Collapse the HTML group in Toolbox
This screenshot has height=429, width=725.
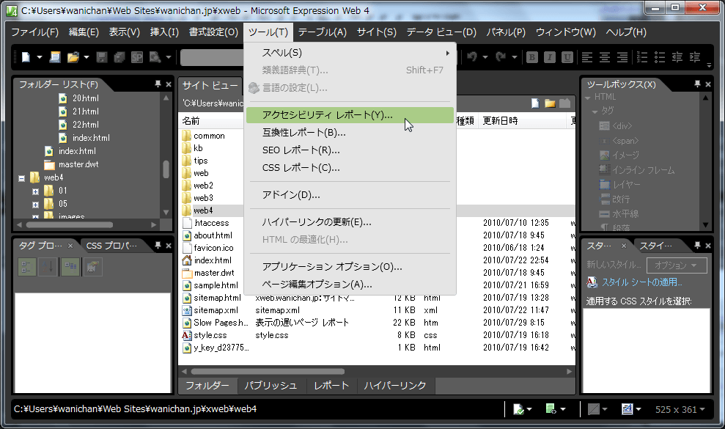[x=588, y=98]
